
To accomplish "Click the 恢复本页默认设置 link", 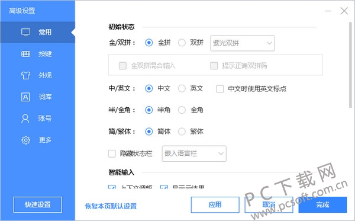I will tap(111, 206).
